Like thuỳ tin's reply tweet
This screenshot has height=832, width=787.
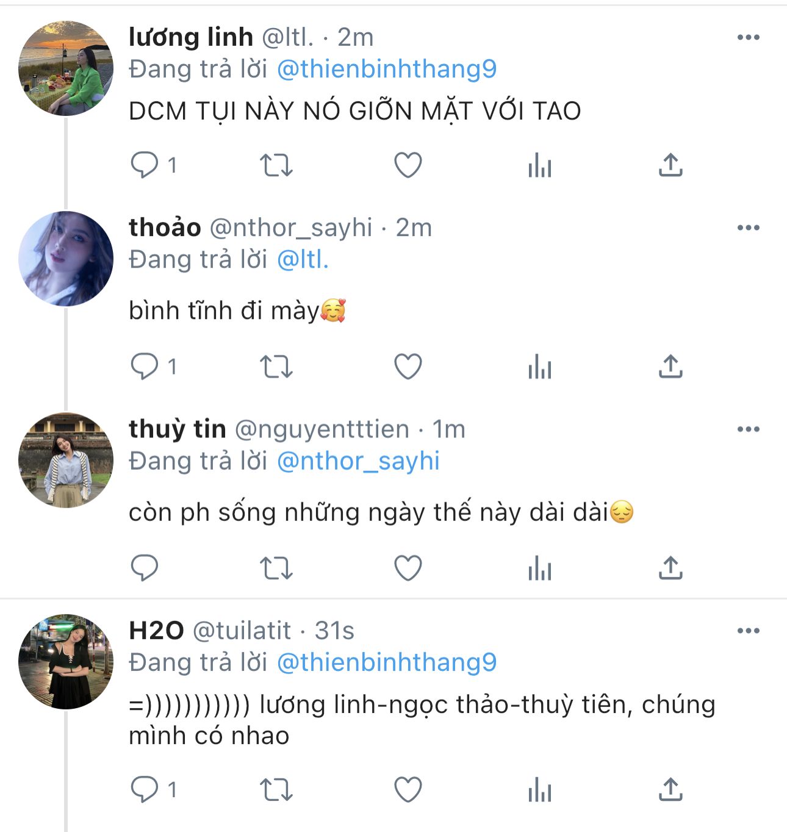tap(408, 568)
